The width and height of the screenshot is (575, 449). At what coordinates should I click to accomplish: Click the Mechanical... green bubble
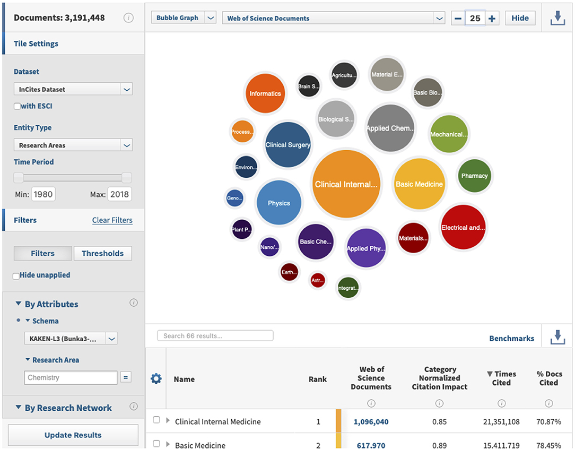tap(449, 134)
